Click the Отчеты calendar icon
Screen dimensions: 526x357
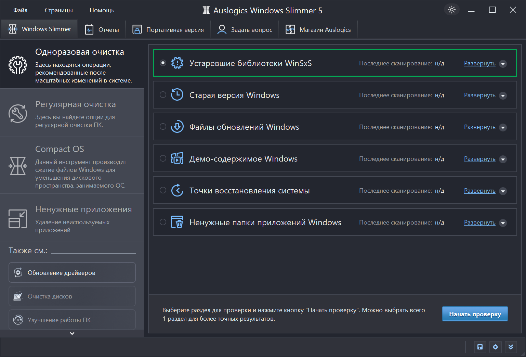pyautogui.click(x=89, y=29)
